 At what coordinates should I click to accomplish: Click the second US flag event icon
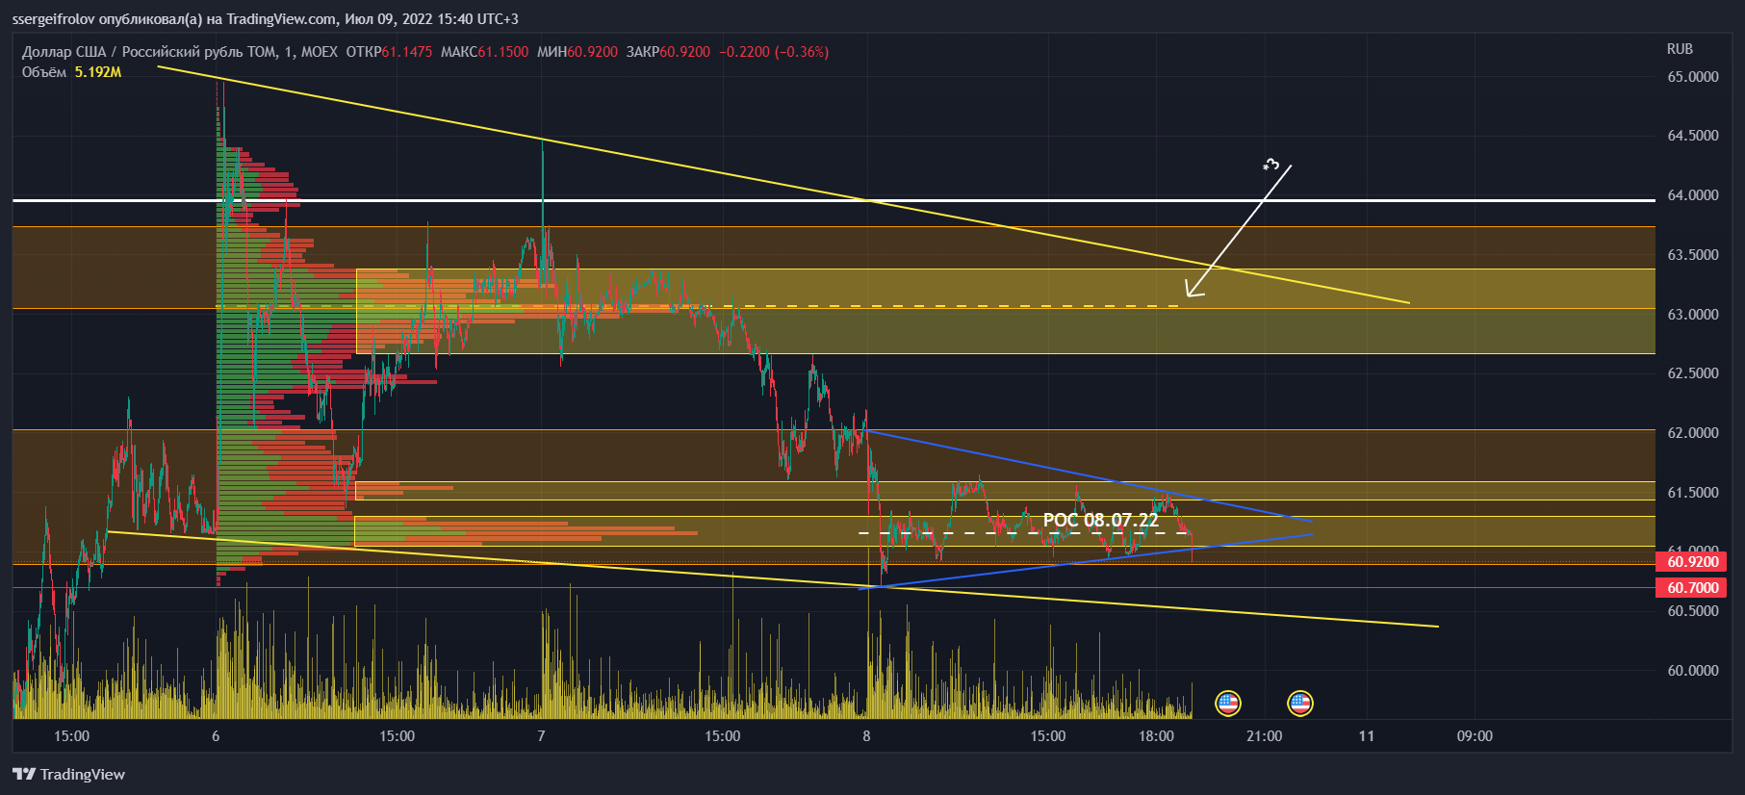(1299, 703)
